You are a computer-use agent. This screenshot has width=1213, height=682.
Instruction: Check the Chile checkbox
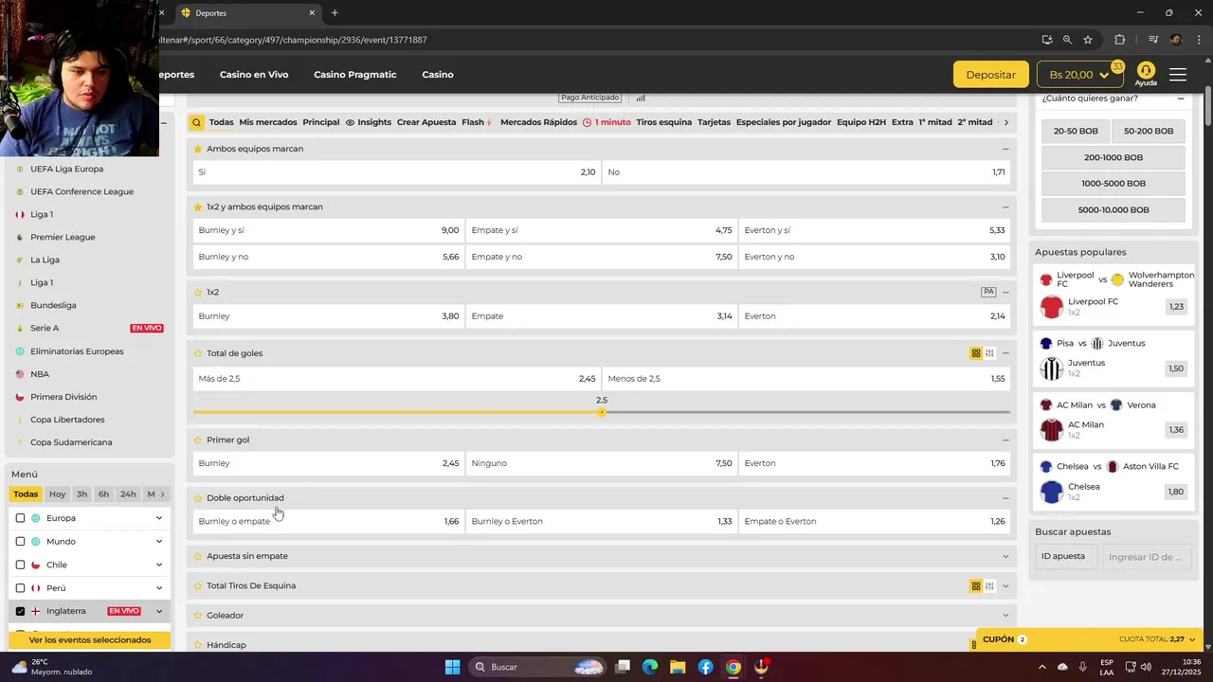click(x=20, y=565)
